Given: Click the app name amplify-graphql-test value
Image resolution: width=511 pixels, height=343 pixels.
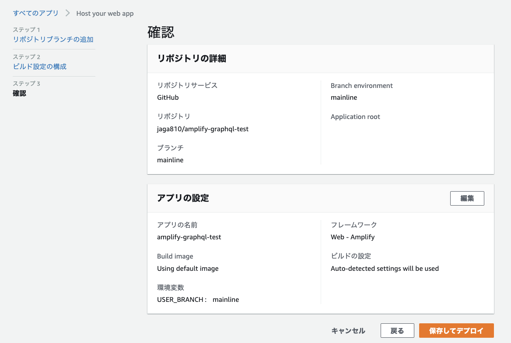Looking at the screenshot, I should [x=189, y=237].
